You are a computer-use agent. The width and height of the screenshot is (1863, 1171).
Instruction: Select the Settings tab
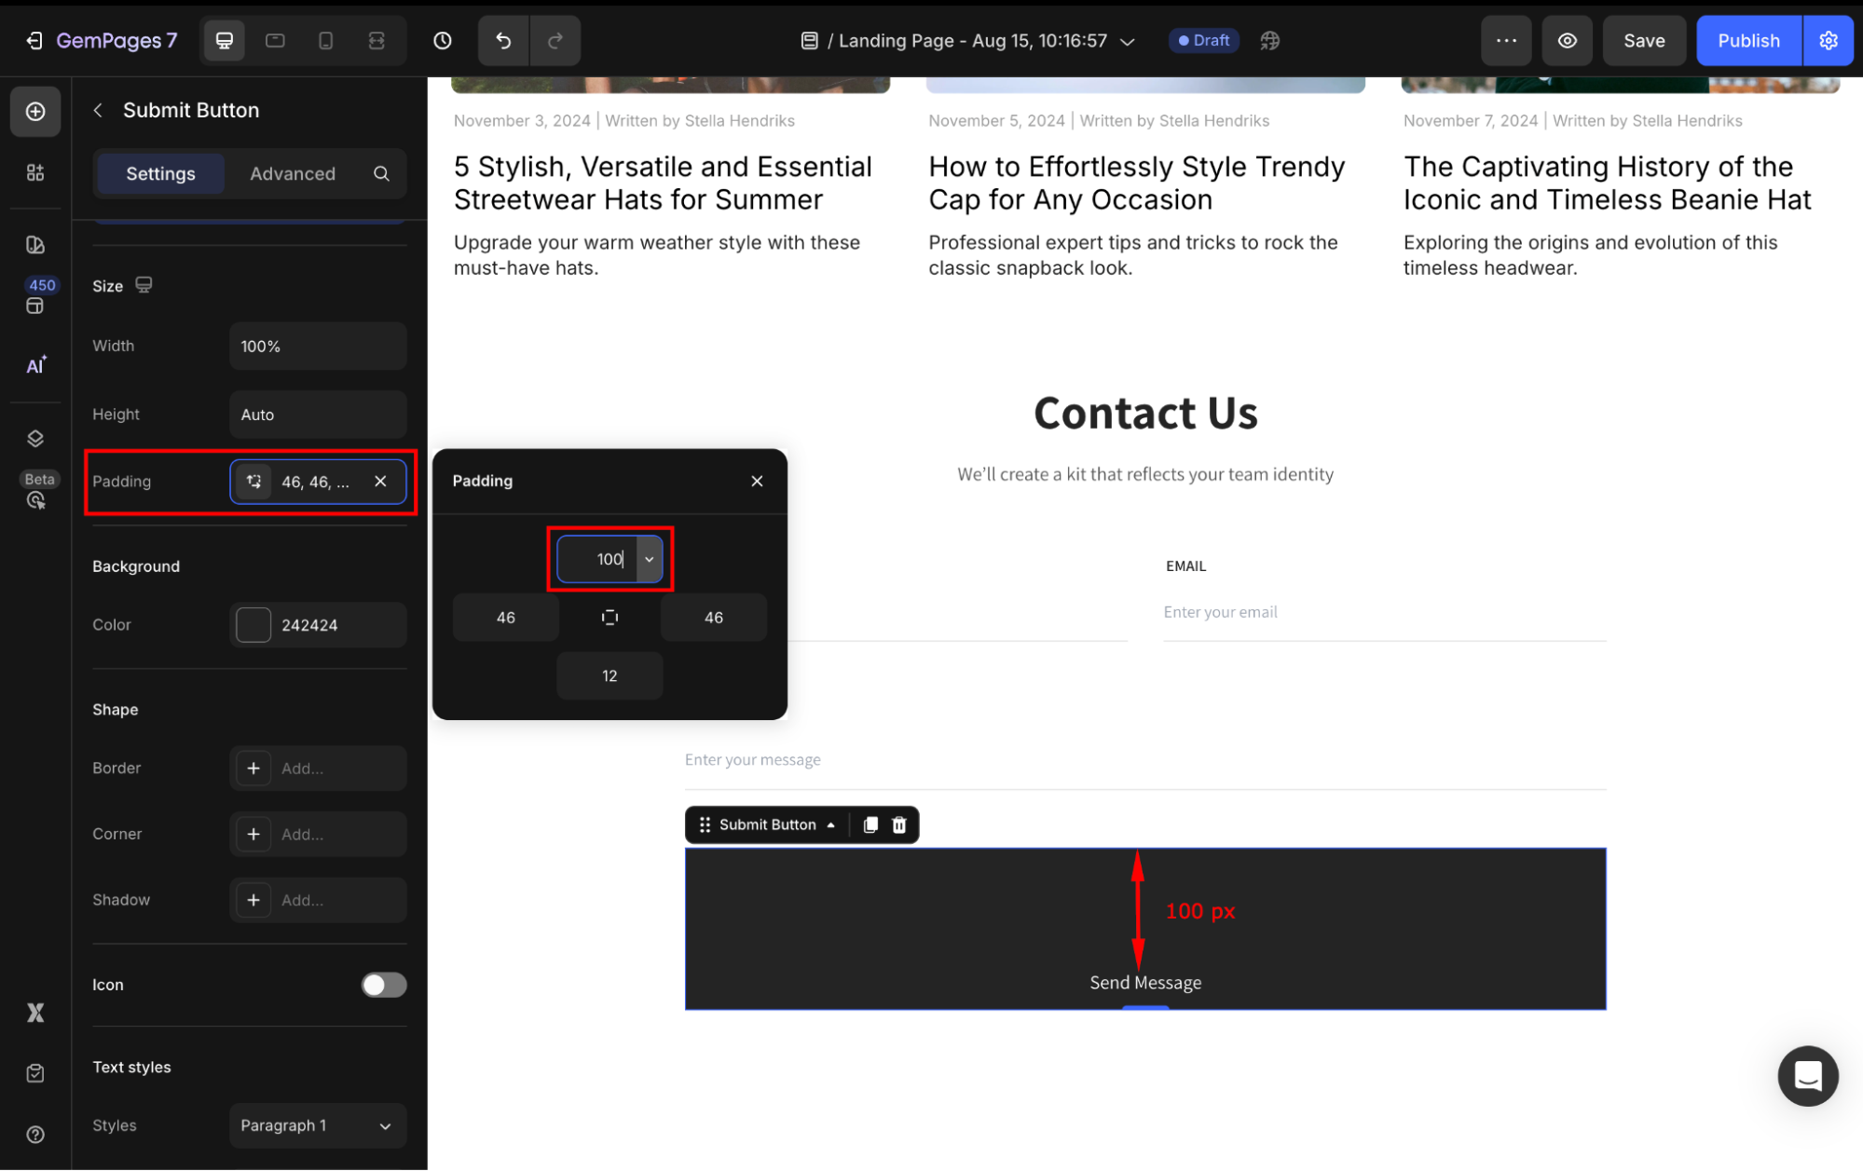click(160, 173)
